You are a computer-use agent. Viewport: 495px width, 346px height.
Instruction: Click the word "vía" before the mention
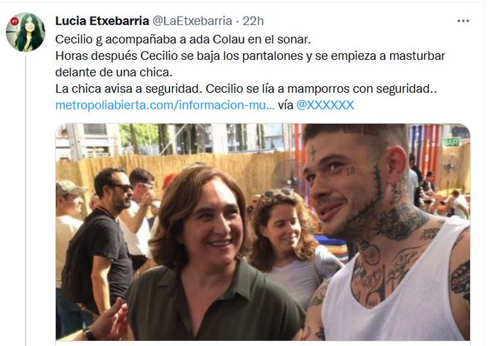click(x=285, y=105)
